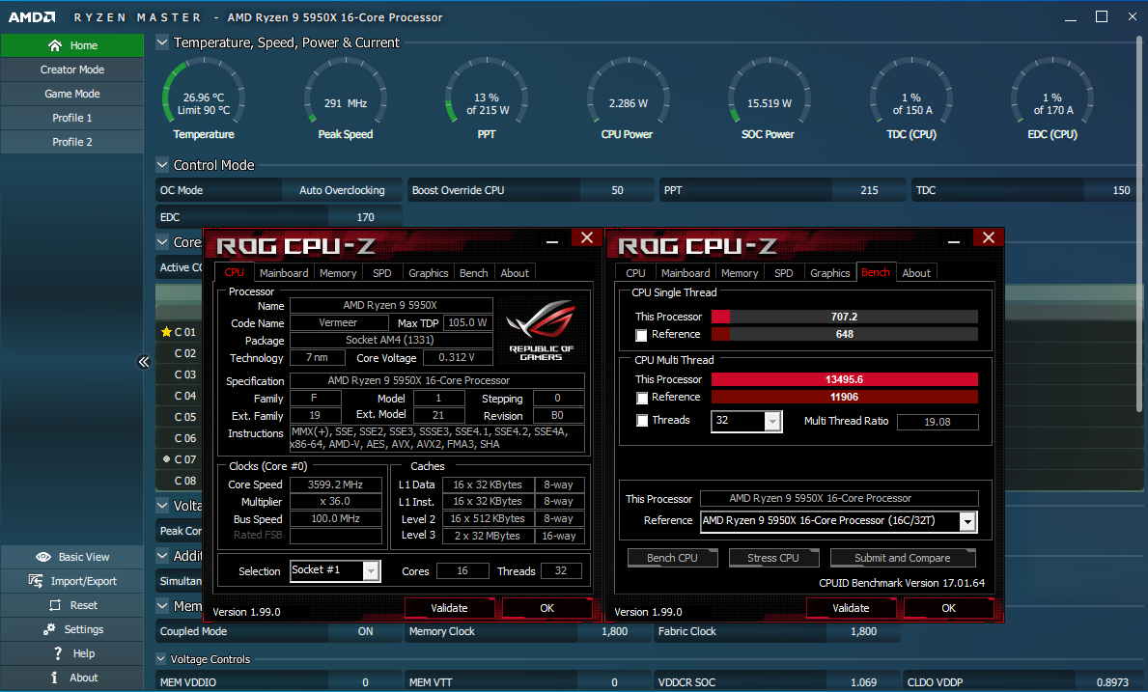Open SPD tab in left CPU-Z
1148x692 pixels.
(x=381, y=273)
